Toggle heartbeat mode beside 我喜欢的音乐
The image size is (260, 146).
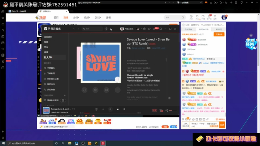63,100
